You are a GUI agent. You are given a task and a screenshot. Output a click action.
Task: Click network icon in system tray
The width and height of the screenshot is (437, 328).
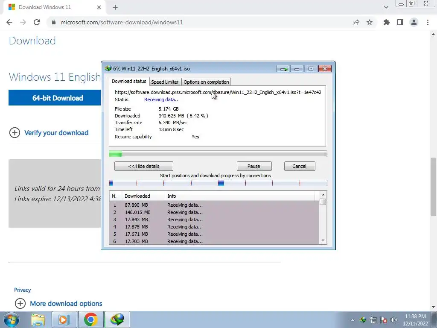[373, 320]
